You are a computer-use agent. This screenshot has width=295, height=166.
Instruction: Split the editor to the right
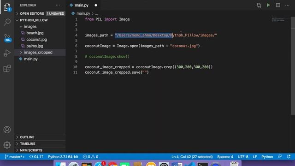tap(278, 5)
